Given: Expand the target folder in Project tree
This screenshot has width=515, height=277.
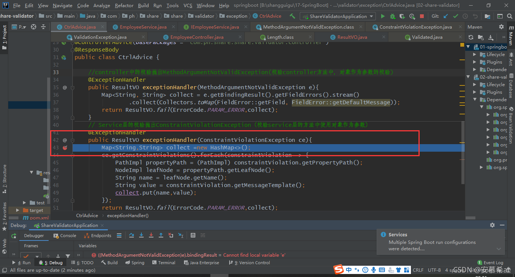Looking at the screenshot, I should click(18, 210).
